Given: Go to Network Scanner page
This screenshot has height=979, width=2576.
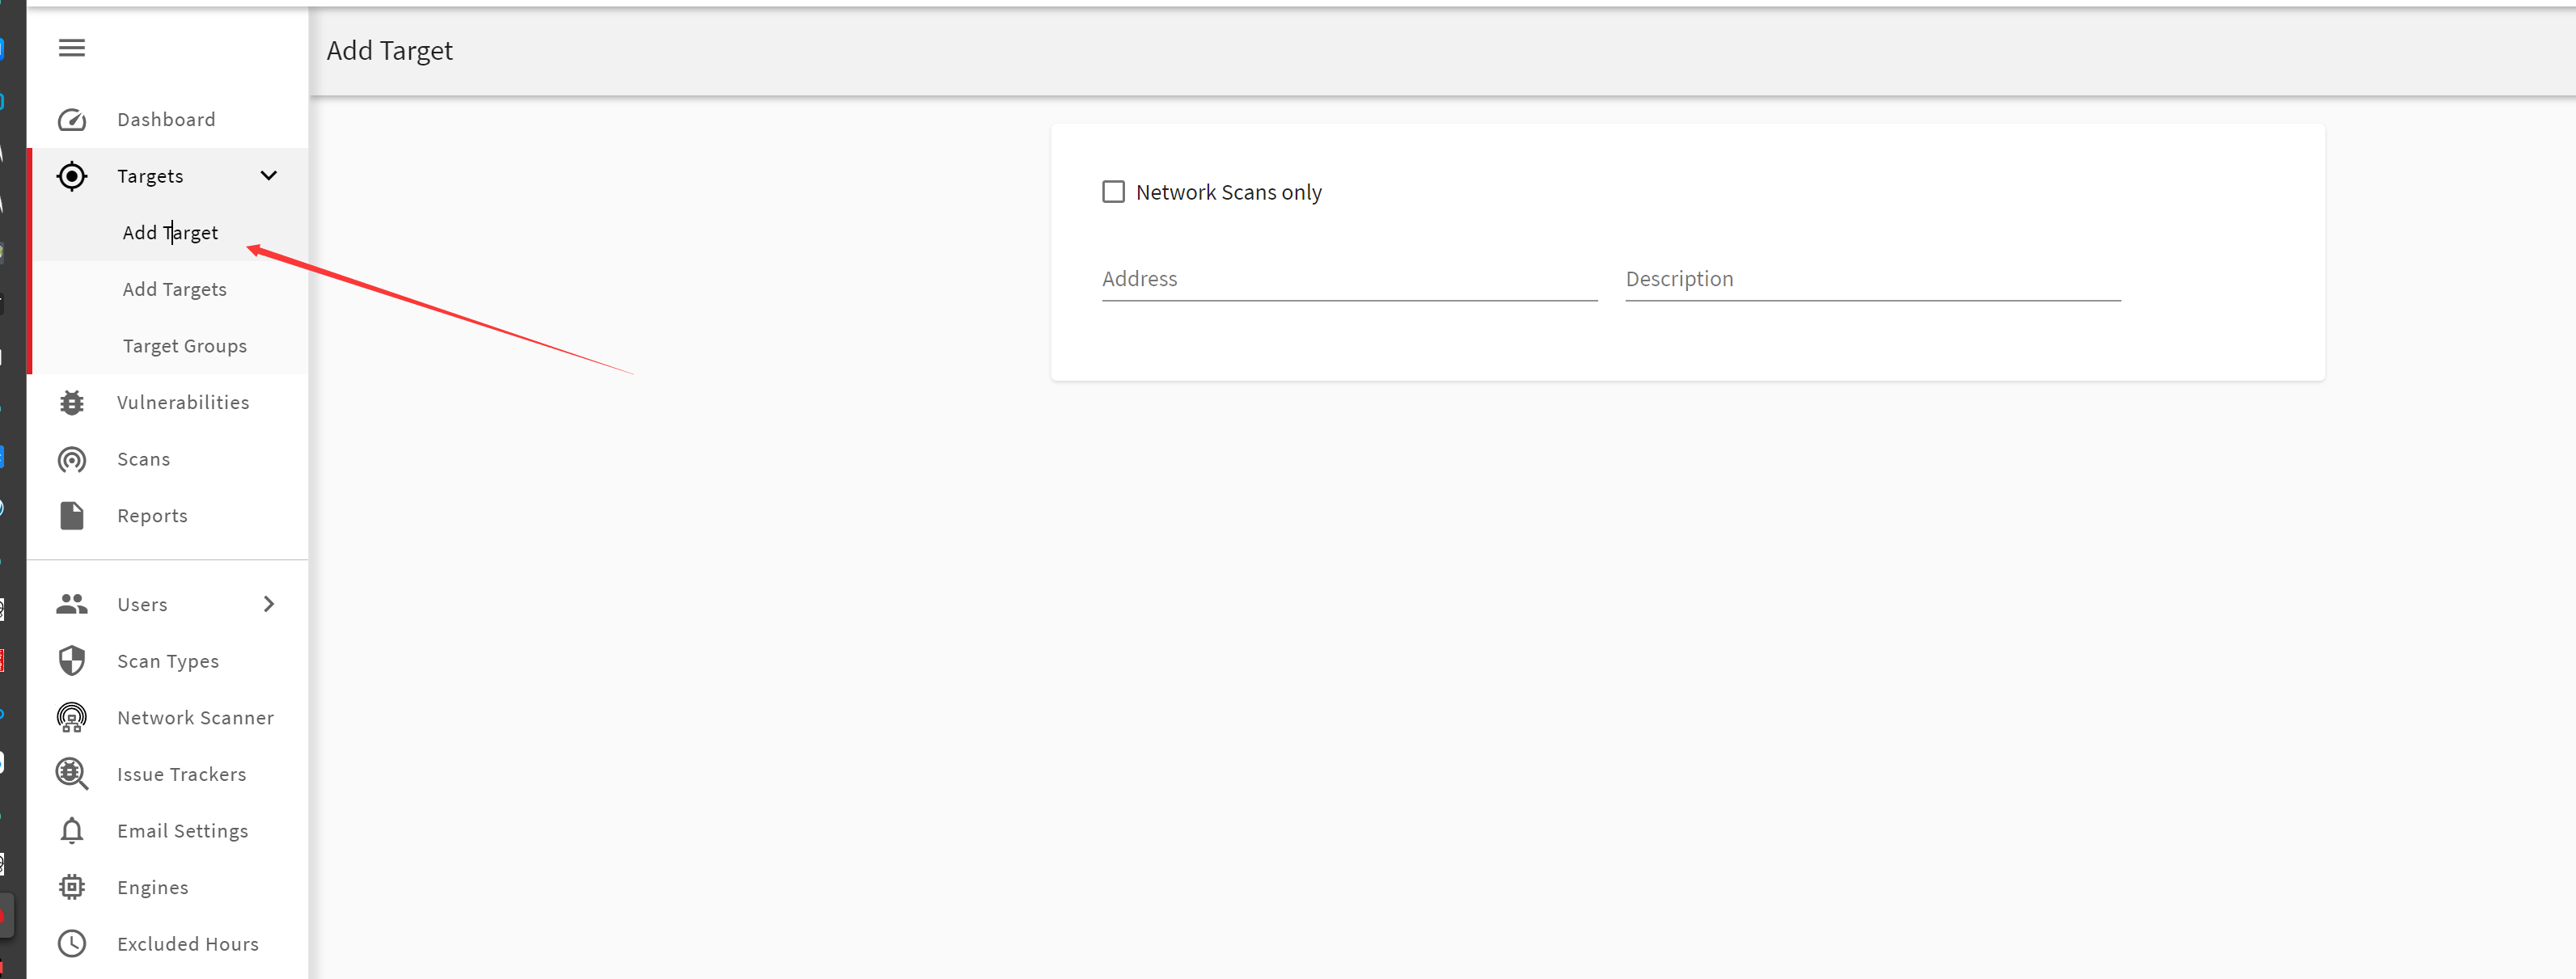Looking at the screenshot, I should click(x=195, y=718).
